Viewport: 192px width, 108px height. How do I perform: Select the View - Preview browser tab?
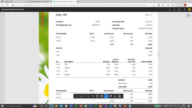pos(64,1)
